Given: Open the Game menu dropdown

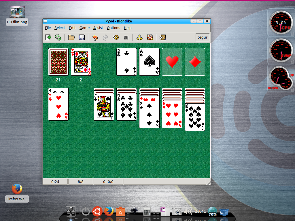Looking at the screenshot, I should 84,28.
